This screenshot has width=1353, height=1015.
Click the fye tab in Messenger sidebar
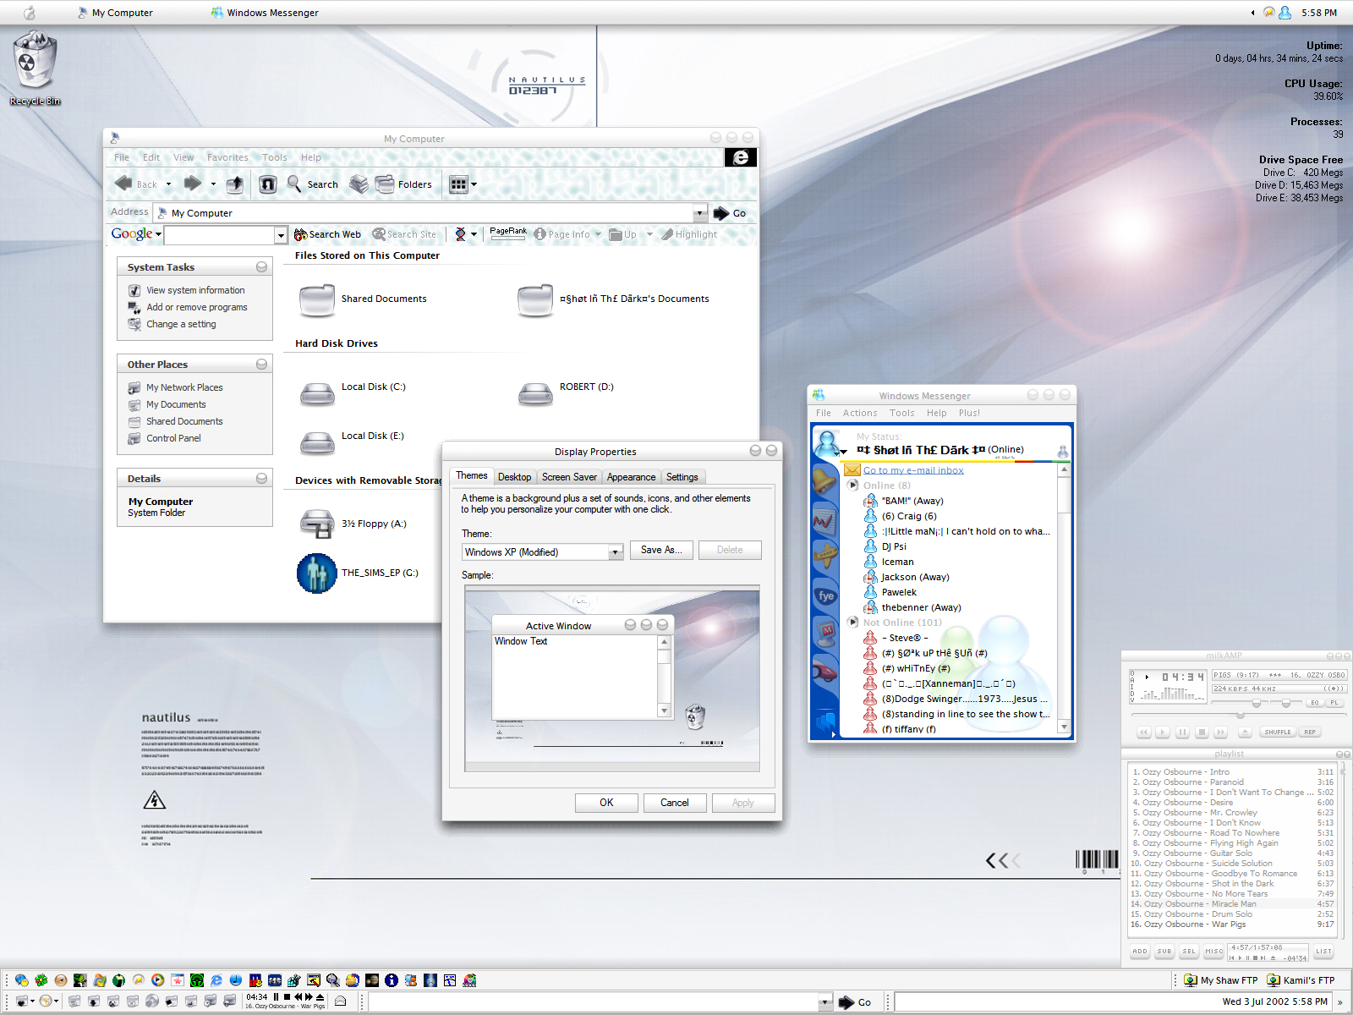825,595
